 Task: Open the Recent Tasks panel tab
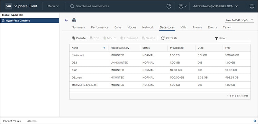click(12, 121)
